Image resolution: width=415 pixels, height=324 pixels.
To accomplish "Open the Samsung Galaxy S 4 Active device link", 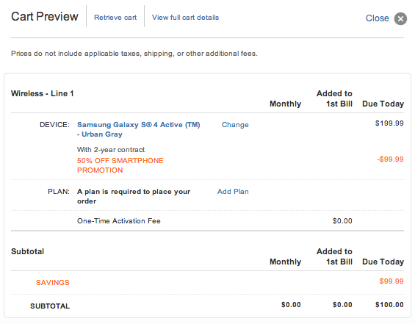I will point(138,129).
